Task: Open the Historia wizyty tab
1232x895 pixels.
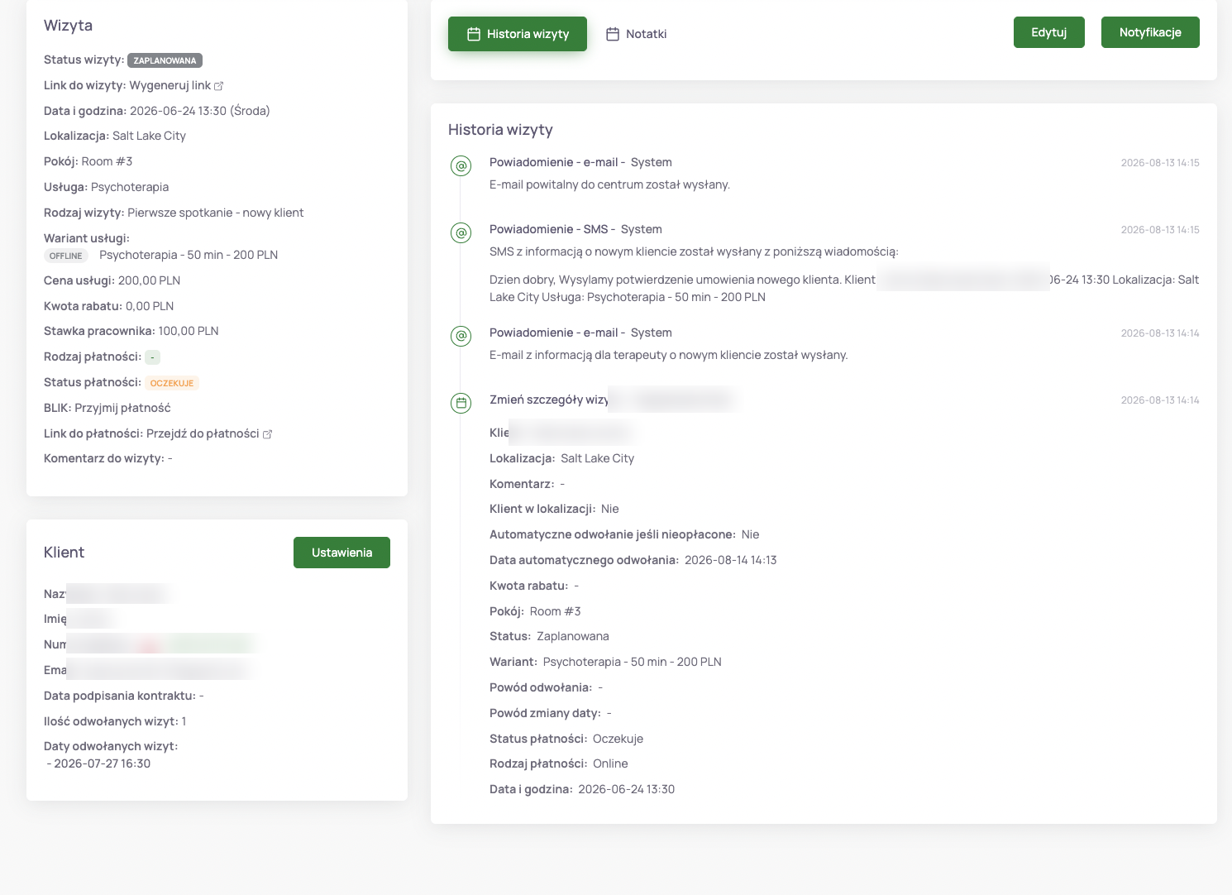Action: click(518, 34)
